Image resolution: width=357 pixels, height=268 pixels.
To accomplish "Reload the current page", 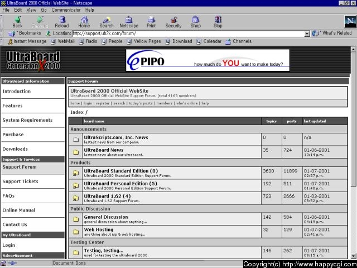I will coord(62,22).
